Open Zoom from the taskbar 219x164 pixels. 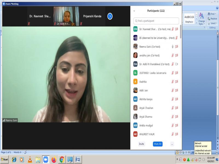(x=46, y=159)
